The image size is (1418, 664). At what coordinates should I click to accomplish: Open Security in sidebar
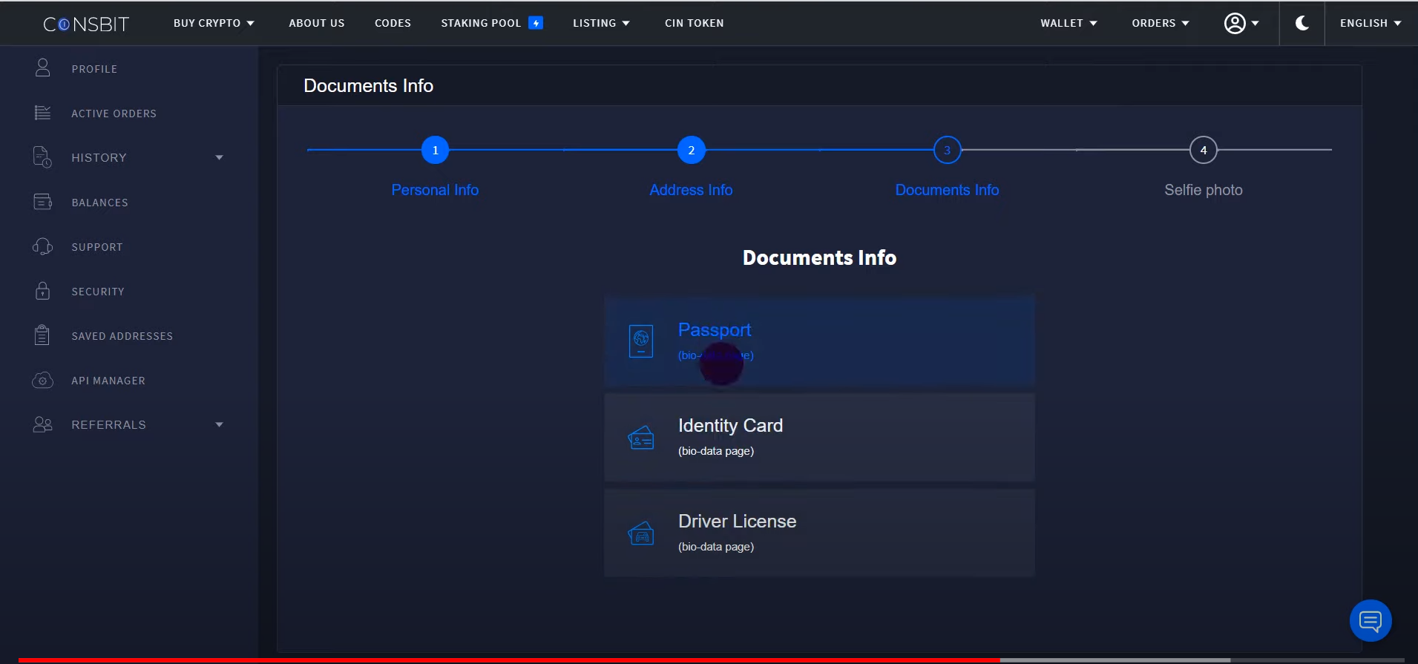98,292
